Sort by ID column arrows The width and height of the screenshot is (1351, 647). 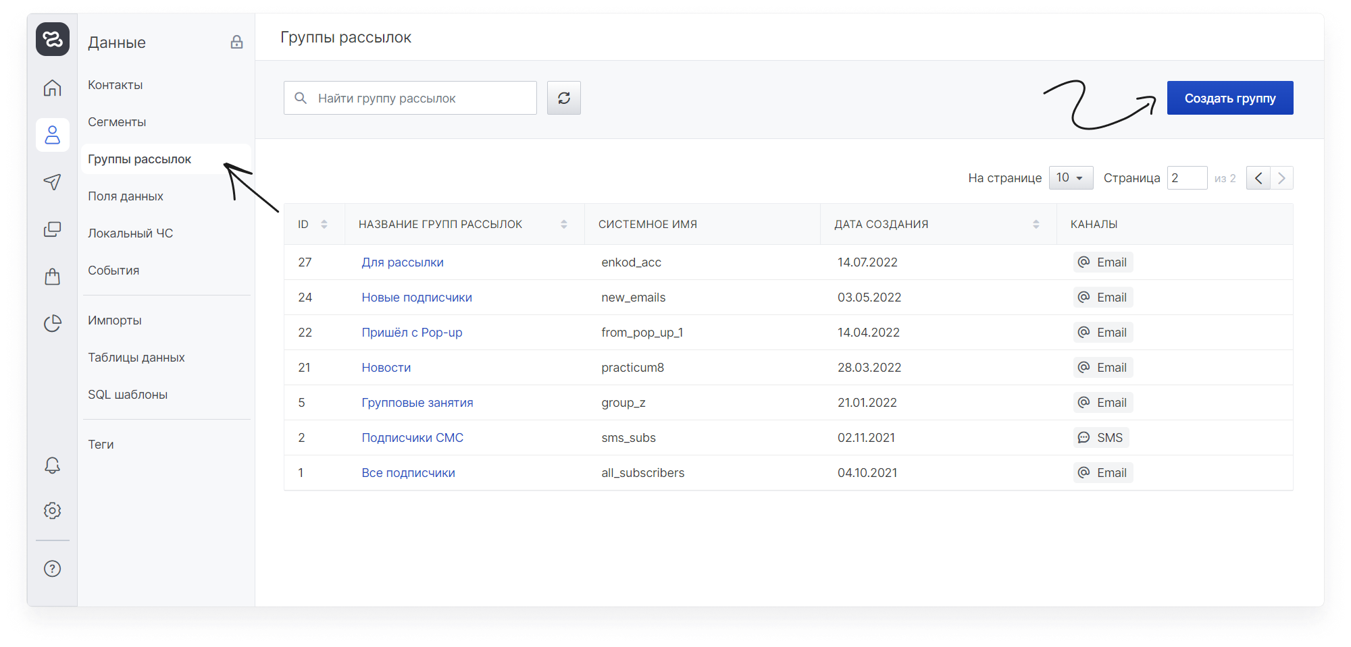coord(324,224)
